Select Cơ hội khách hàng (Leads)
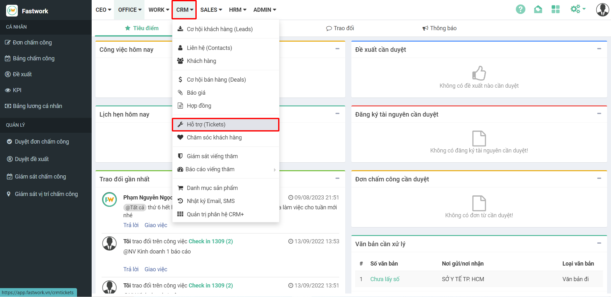611x297 pixels. click(220, 29)
